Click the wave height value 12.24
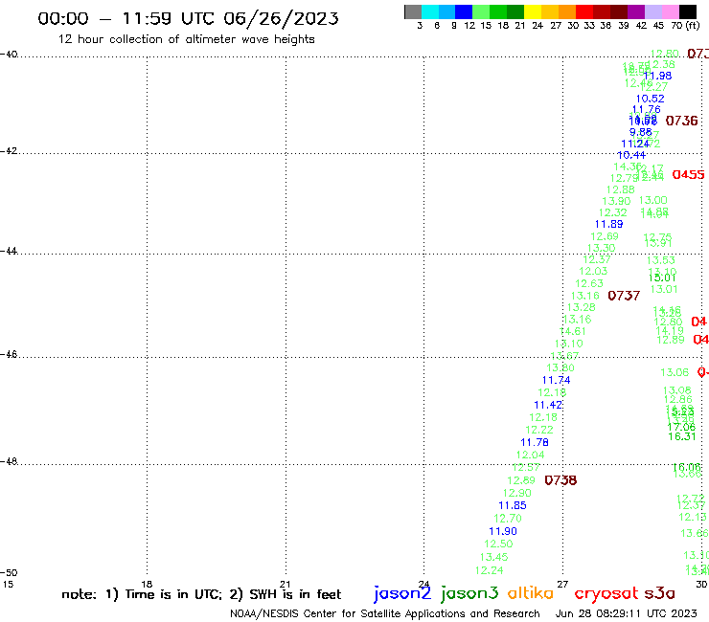Viewport: 709px width, 622px height. [x=489, y=570]
